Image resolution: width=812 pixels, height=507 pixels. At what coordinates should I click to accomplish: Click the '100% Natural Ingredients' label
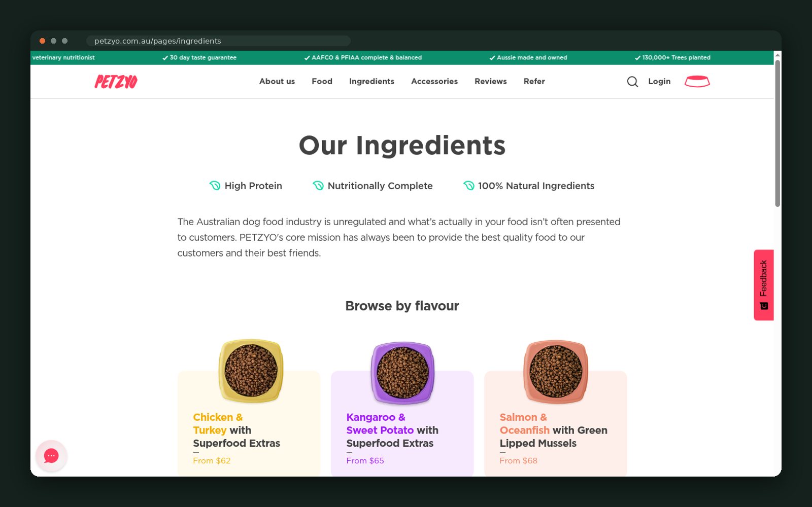coord(536,186)
